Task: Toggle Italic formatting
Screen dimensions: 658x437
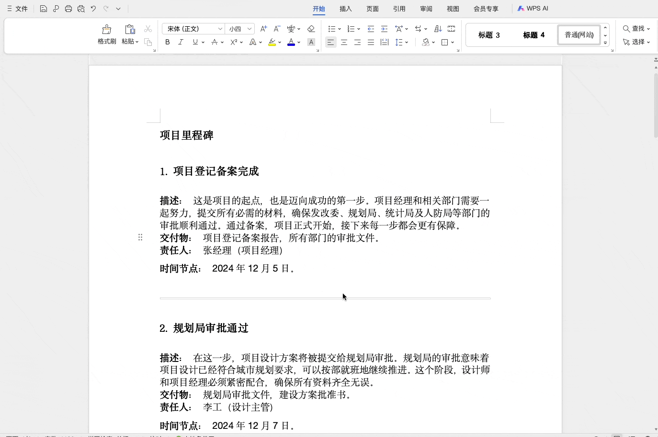Action: pyautogui.click(x=181, y=42)
